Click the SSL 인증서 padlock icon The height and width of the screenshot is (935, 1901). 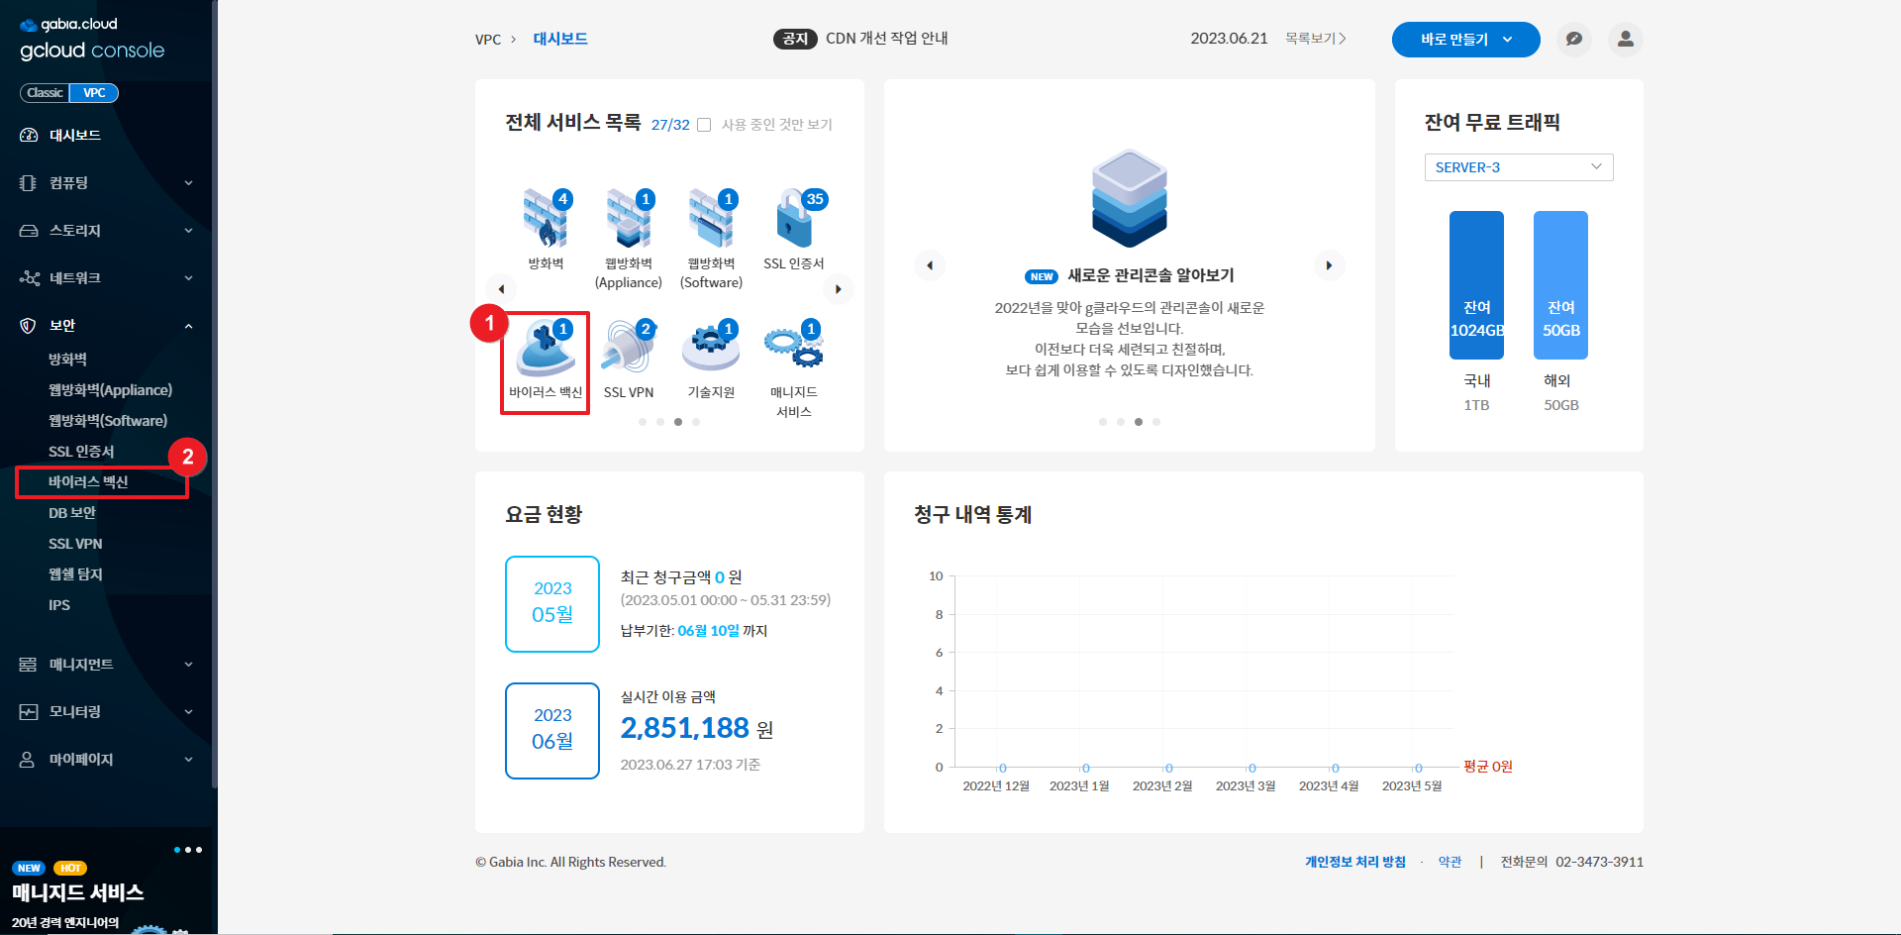pos(794,220)
